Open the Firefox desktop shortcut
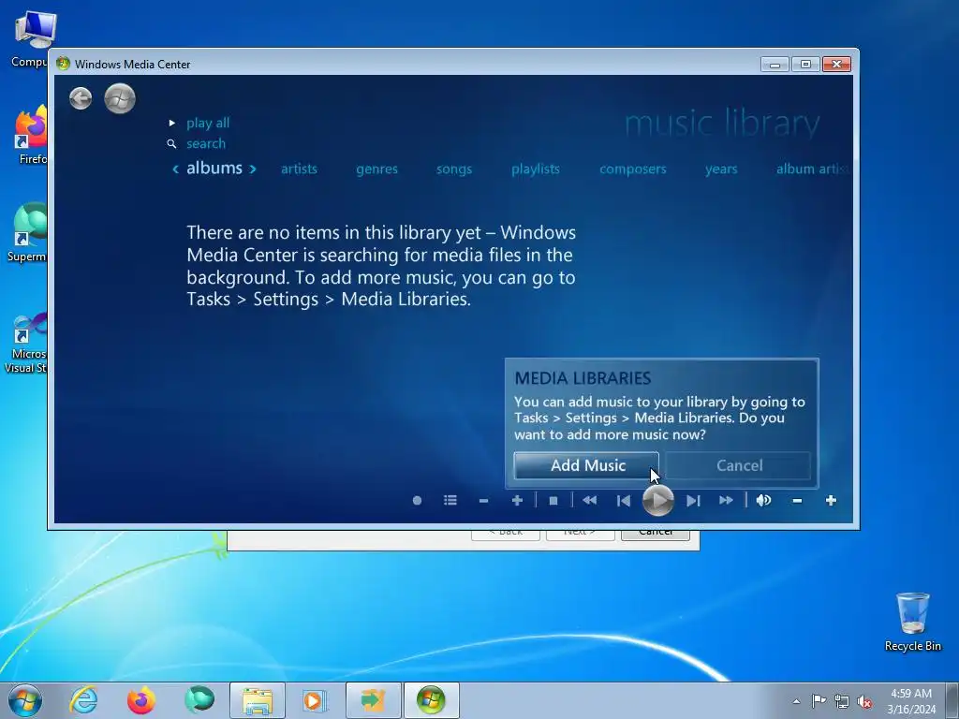This screenshot has width=959, height=719. (31, 135)
